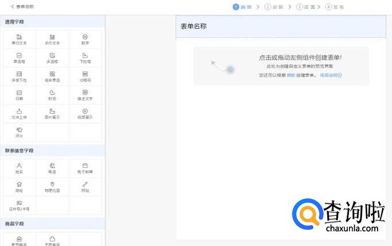The width and height of the screenshot is (392, 246).
Task: Add a 单行文本 single-line text field
Action: [19, 40]
